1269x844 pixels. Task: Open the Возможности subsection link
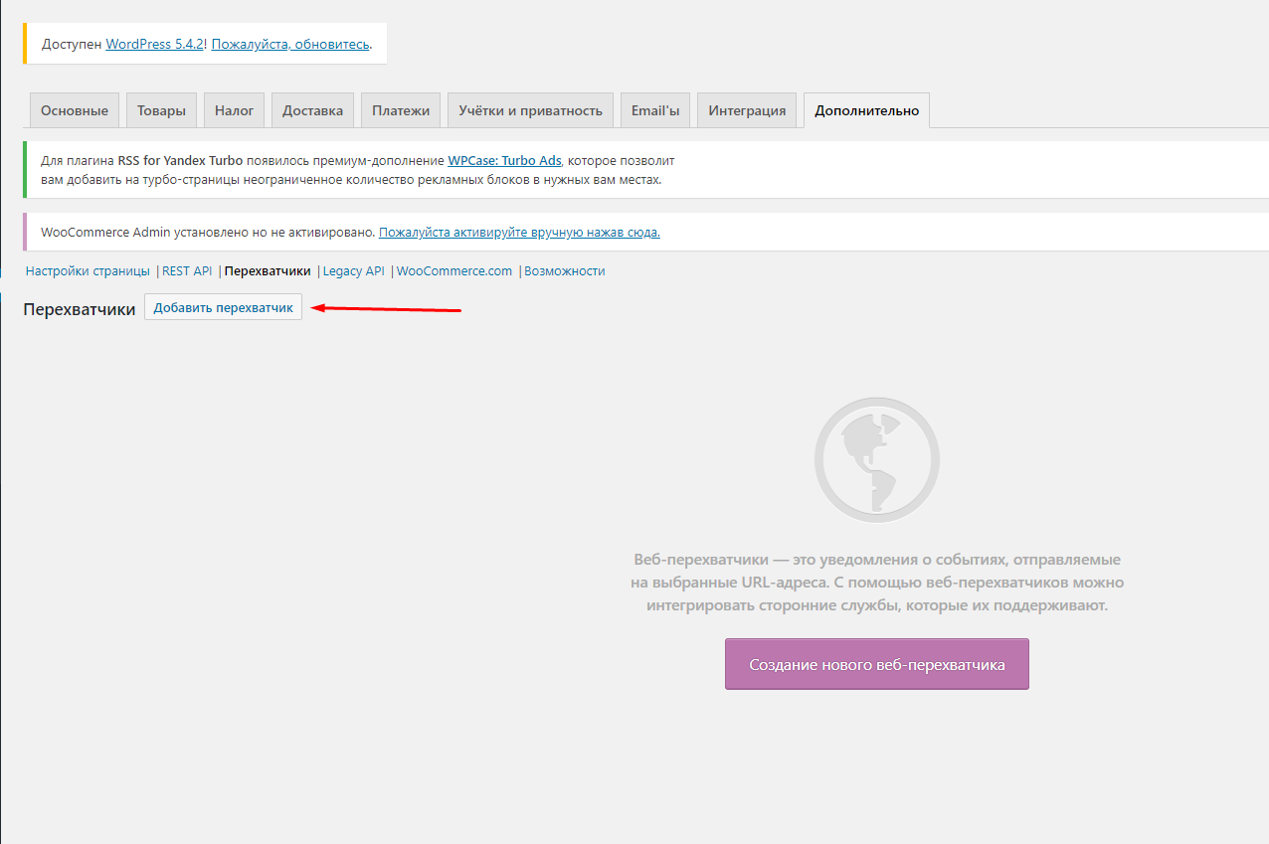click(x=564, y=271)
